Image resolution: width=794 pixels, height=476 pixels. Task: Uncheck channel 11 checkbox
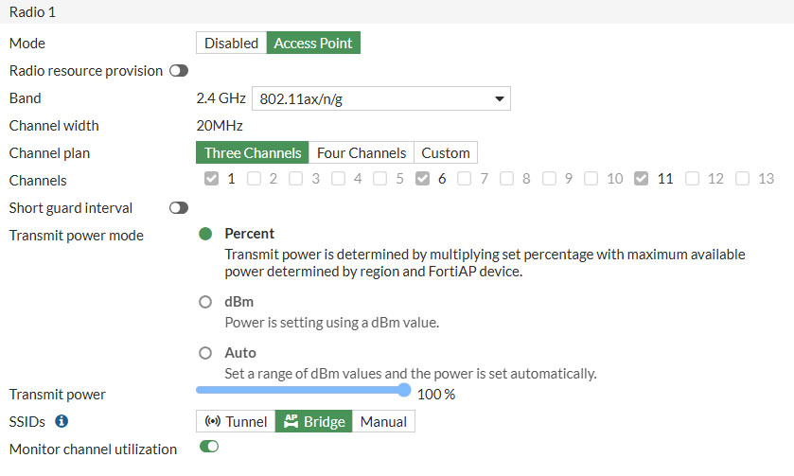(x=641, y=179)
